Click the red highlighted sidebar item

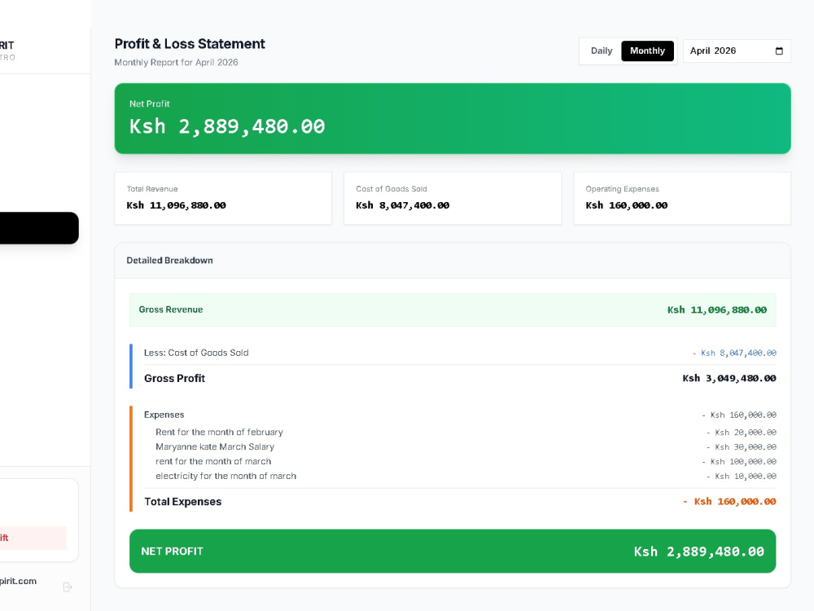[33, 538]
